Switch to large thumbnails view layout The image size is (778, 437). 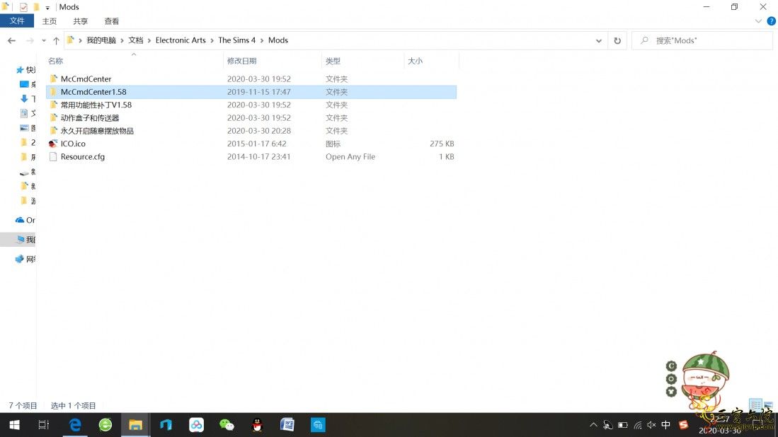768,405
